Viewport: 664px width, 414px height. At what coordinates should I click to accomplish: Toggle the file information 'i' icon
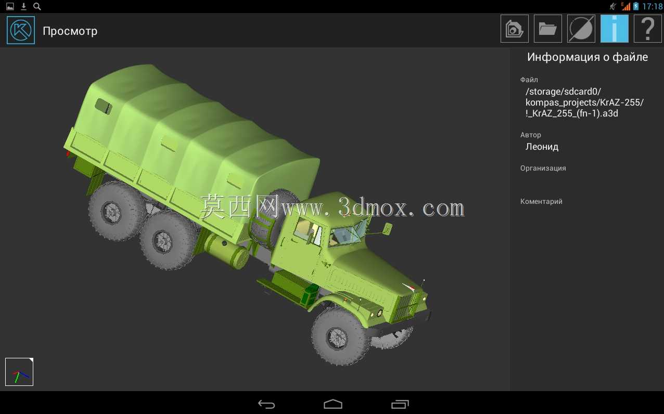(x=615, y=29)
